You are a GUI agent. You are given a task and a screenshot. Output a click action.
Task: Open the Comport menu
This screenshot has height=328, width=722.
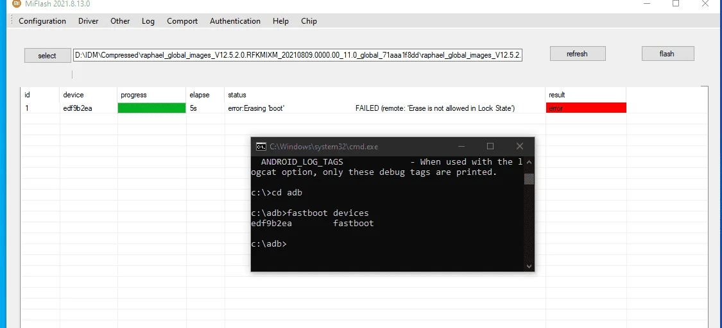point(182,21)
